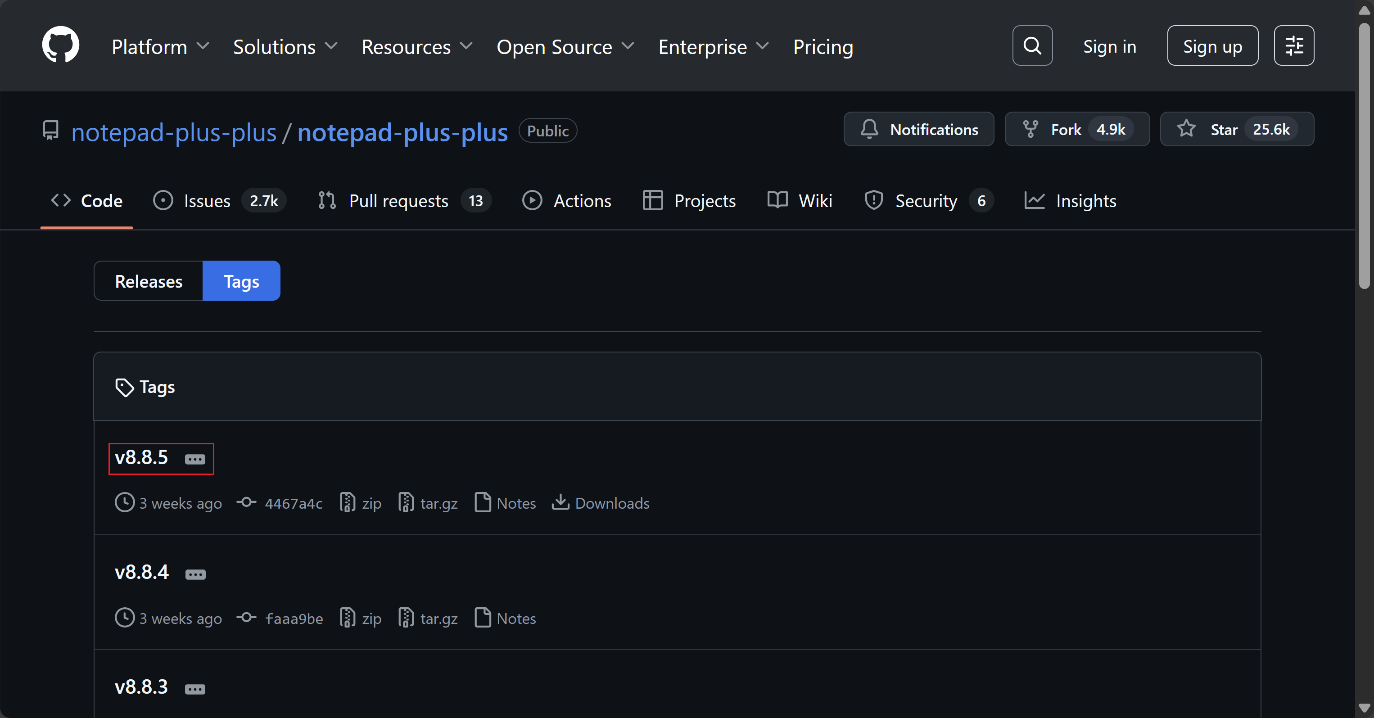This screenshot has height=718, width=1374.
Task: Switch to the Security tab
Action: [928, 201]
